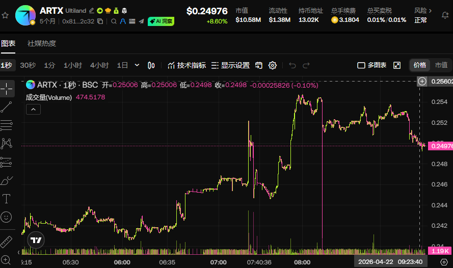Switch to the 社媒热度 tab

[x=42, y=44]
